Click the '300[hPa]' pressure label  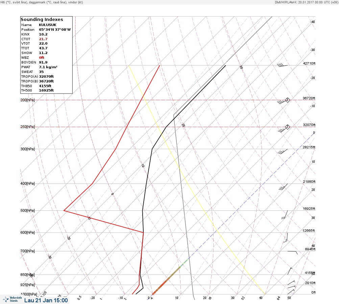[x=27, y=149]
